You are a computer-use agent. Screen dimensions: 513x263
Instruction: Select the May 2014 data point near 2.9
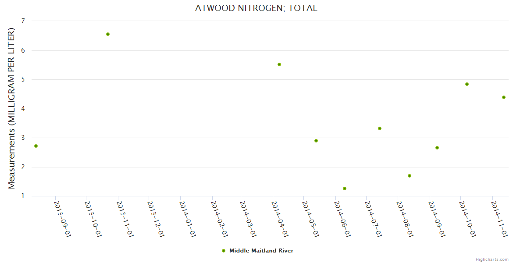pos(316,141)
